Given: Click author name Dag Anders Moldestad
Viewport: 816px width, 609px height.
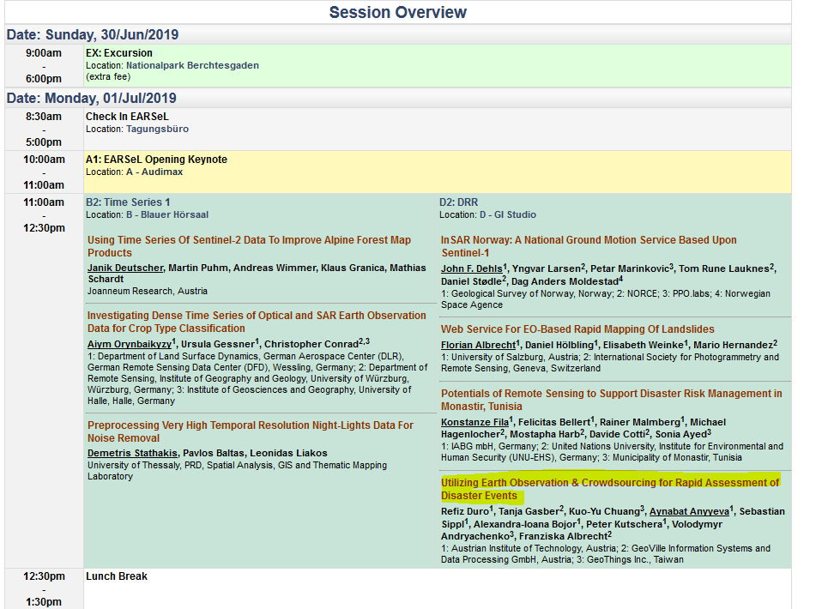Looking at the screenshot, I should pyautogui.click(x=565, y=282).
